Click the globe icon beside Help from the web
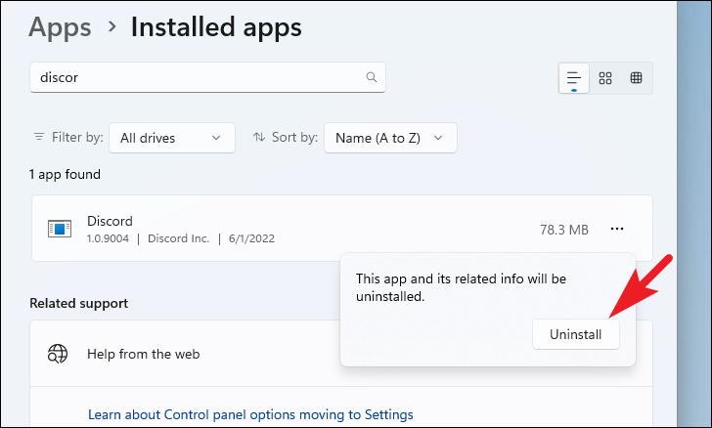Screen dimensions: 712x428 (59, 354)
